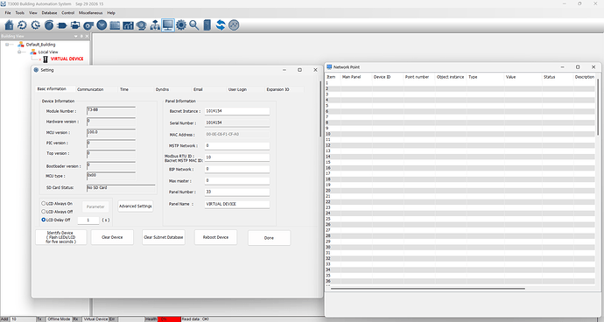Open the plug-shaped toolbar icon

pyautogui.click(x=62, y=25)
